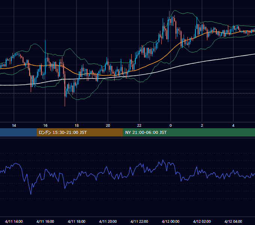Click the hour label 20 on time axis
Viewport: 255px width, 225px height.
(x=108, y=126)
